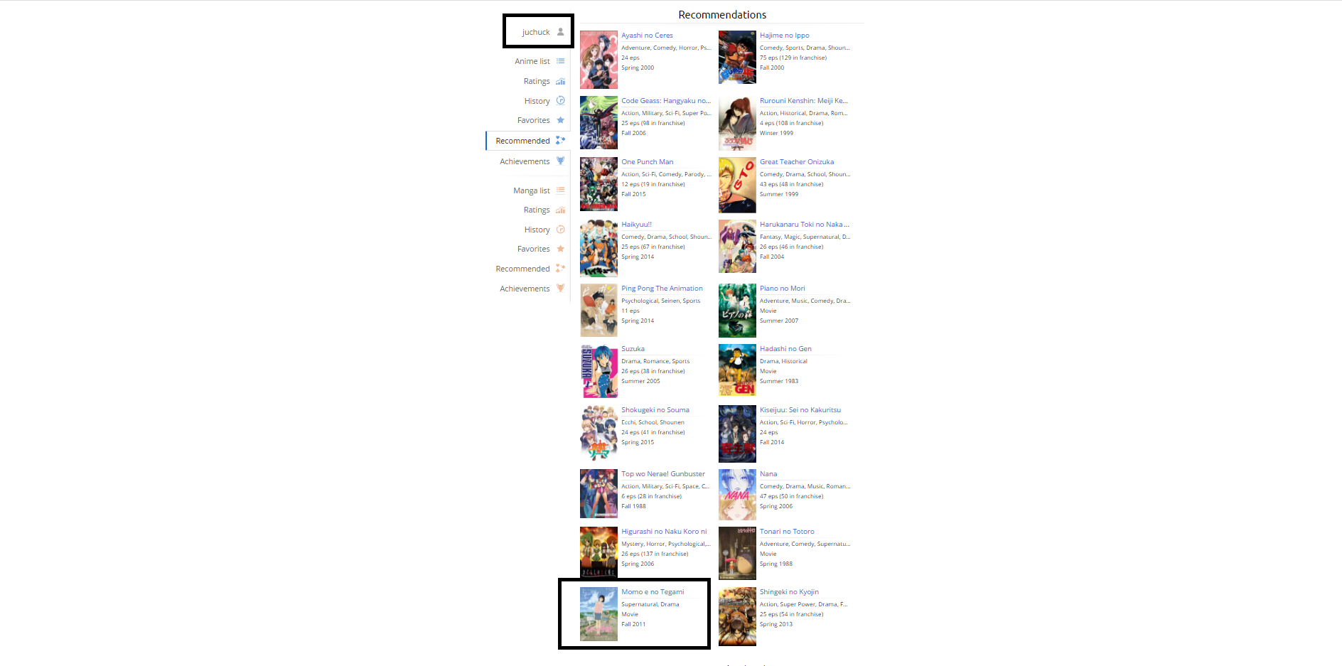Open the Hajime no Ippo title link
The width and height of the screenshot is (1342, 666).
(784, 36)
